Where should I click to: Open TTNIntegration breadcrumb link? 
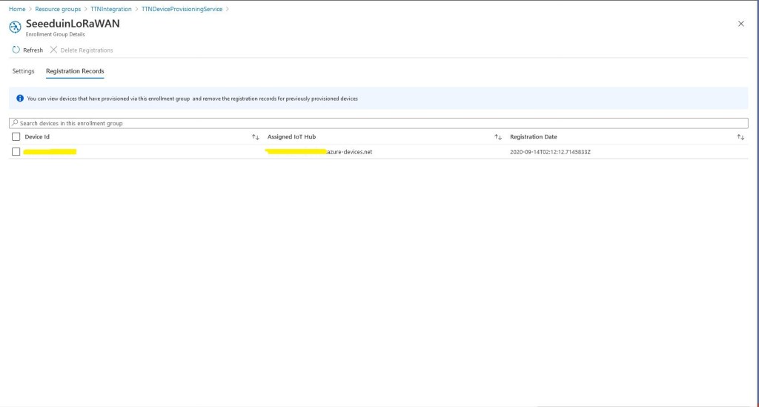[111, 9]
